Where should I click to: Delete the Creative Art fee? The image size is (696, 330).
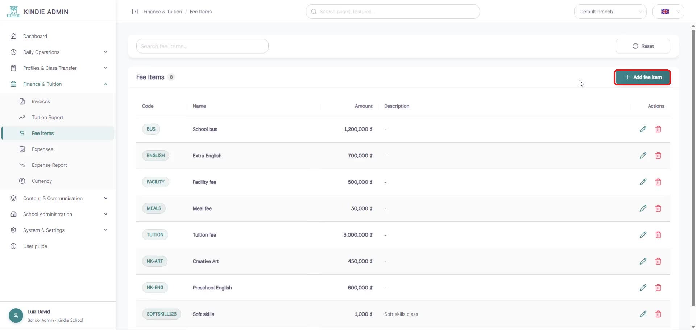coord(658,261)
